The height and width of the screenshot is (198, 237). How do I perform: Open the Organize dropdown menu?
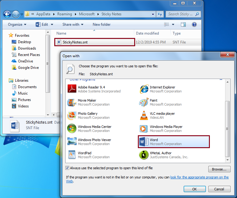coord(17,24)
